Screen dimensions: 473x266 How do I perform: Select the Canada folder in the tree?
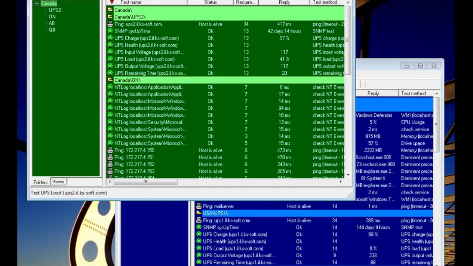coord(49,4)
